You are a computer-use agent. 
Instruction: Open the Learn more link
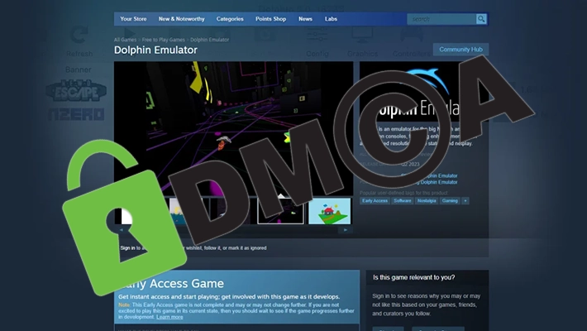(x=169, y=317)
